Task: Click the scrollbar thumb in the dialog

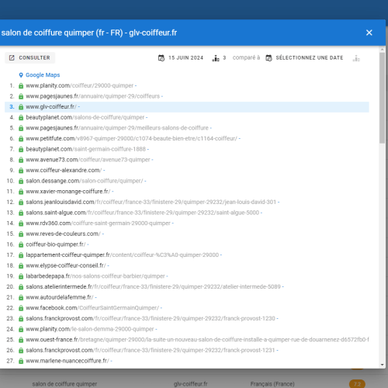Action: coord(382,98)
